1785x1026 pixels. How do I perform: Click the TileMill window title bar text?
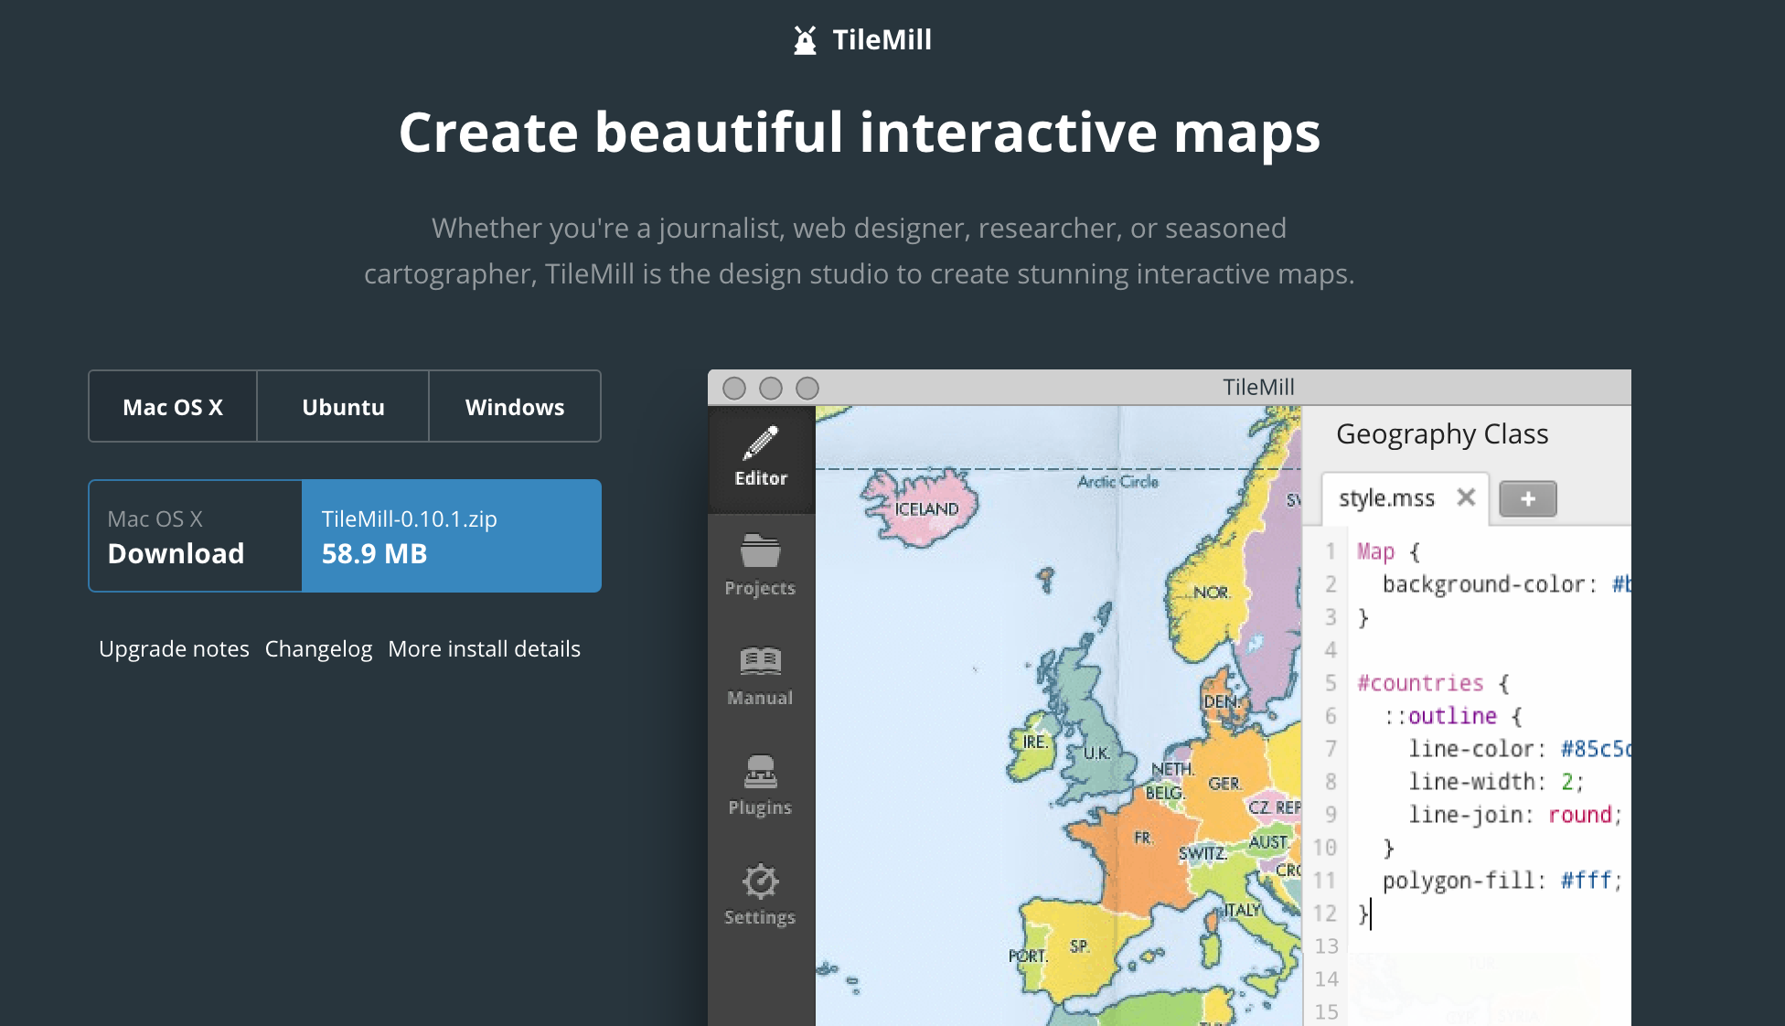coord(1258,388)
